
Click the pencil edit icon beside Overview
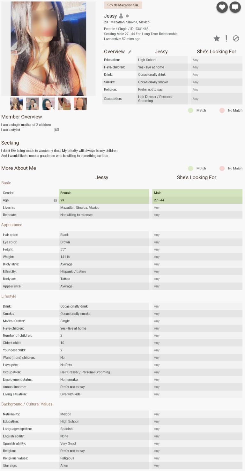[x=130, y=52]
